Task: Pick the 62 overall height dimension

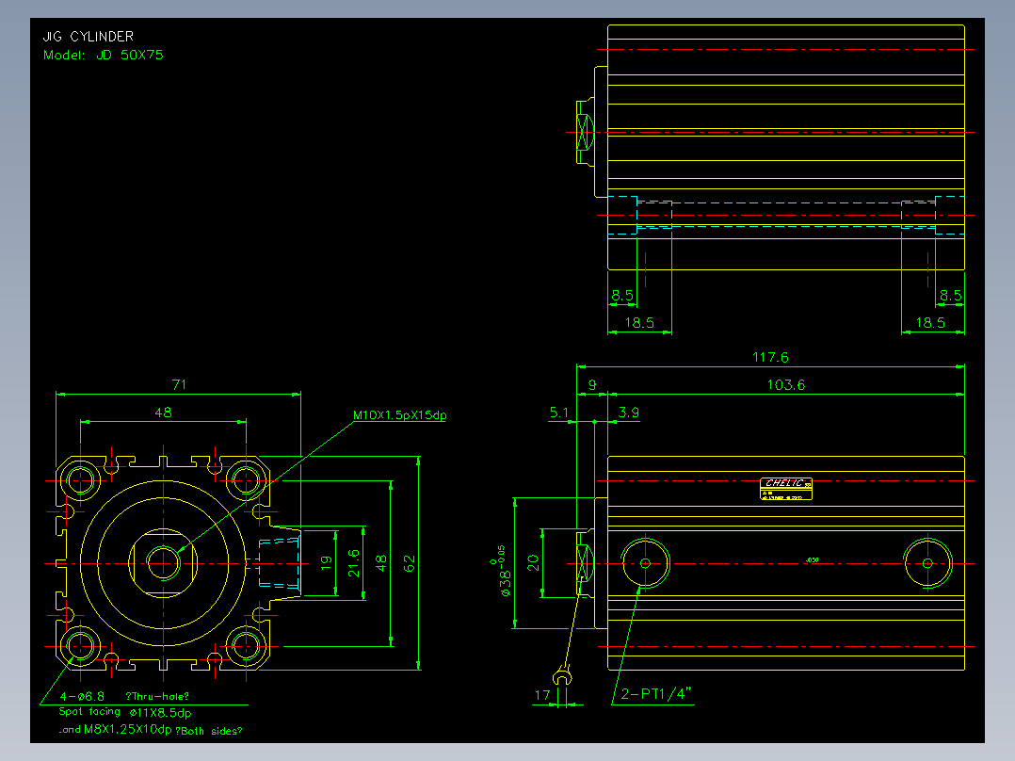Action: [x=409, y=563]
